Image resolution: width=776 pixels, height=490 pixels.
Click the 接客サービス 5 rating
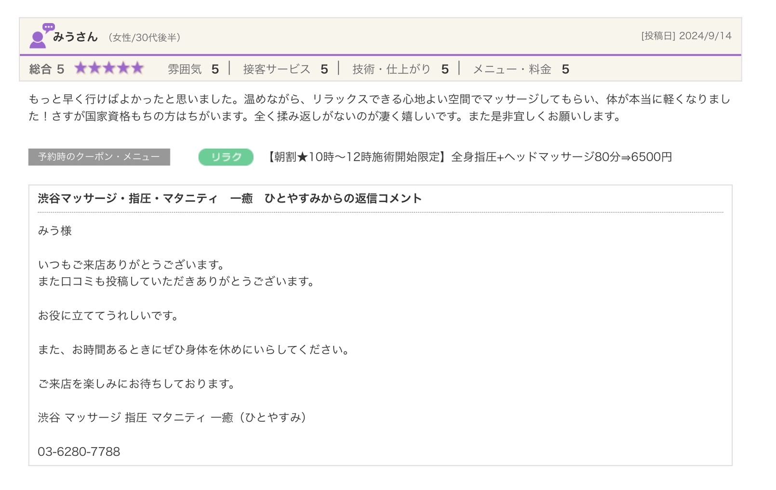[x=286, y=69]
